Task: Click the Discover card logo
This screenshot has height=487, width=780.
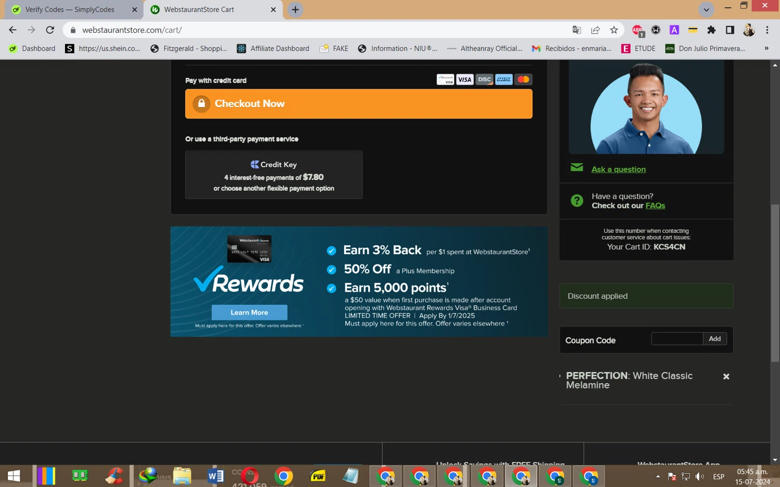Action: point(484,80)
